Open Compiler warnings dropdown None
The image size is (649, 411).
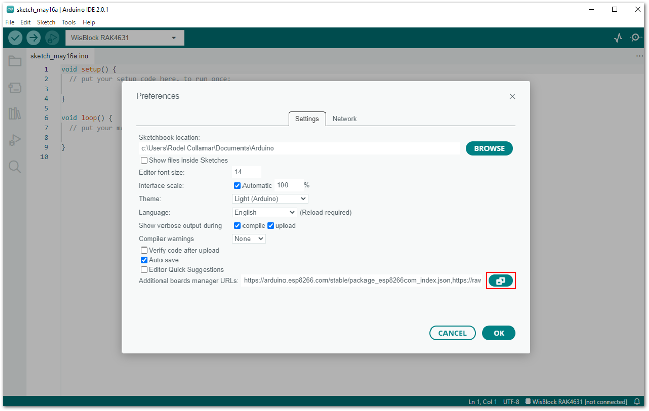(x=249, y=239)
